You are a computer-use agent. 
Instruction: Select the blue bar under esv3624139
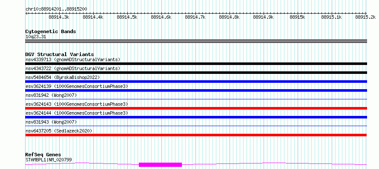pos(196,90)
